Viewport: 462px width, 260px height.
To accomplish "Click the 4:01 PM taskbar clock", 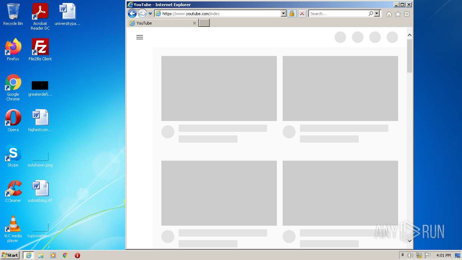I will point(443,255).
